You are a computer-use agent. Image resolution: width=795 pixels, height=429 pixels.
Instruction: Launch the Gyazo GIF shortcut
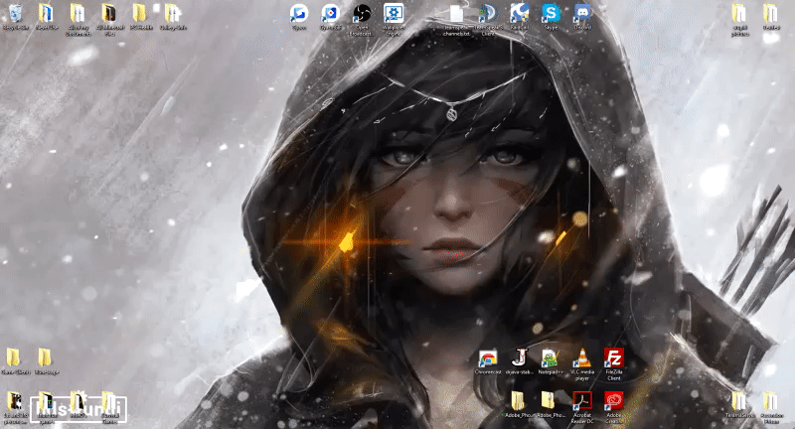pos(330,17)
